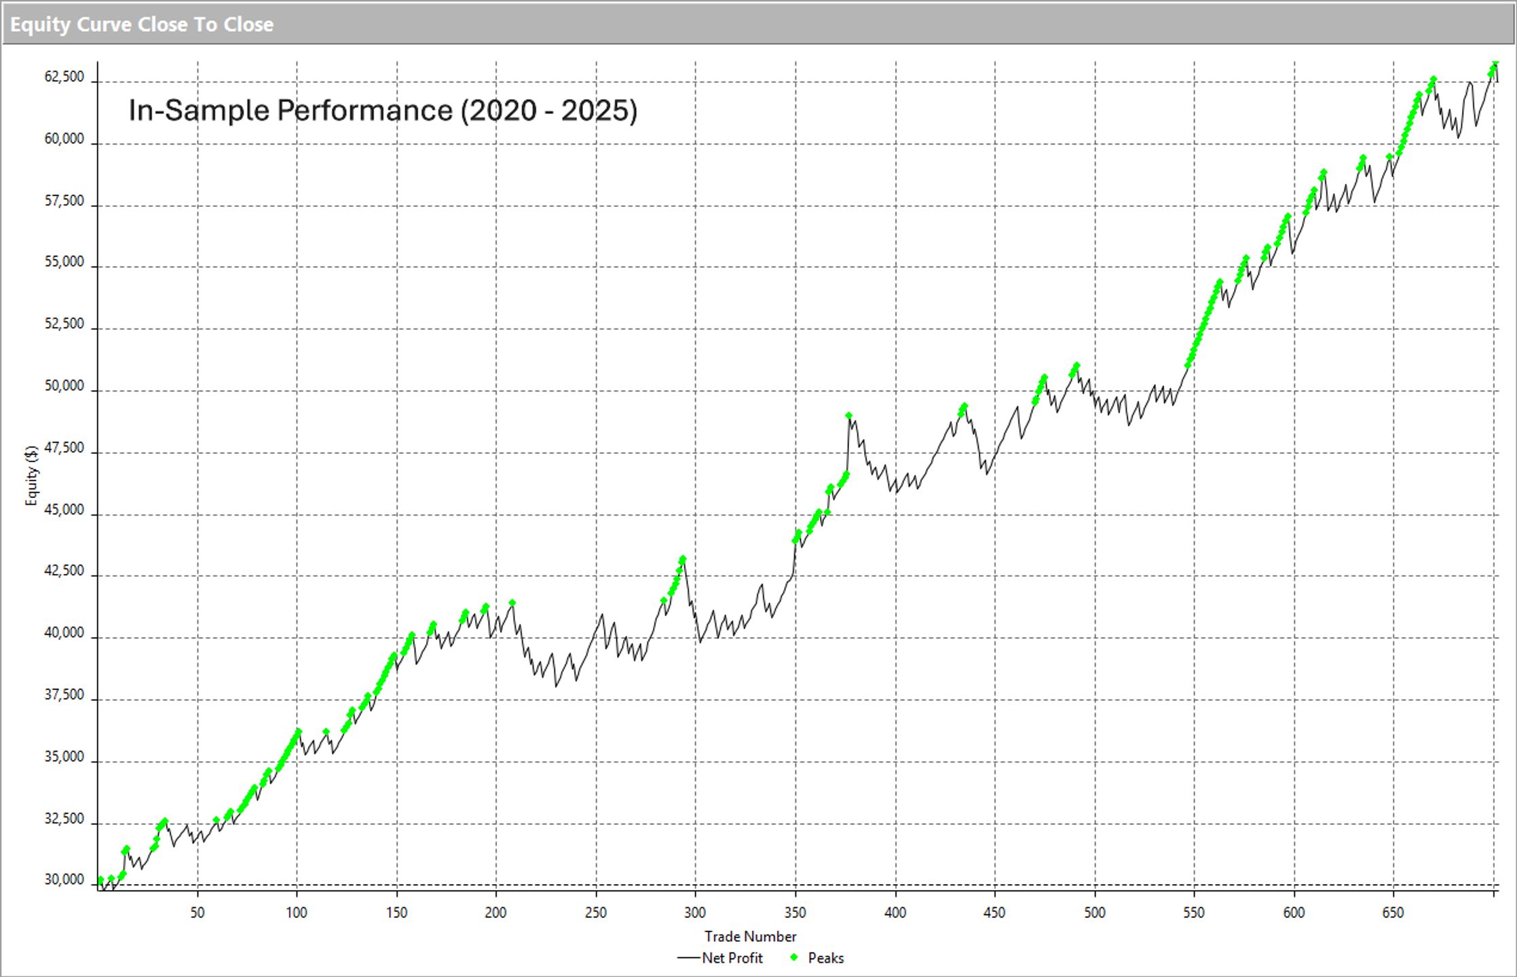Click the 57,500 equity axis label
The height and width of the screenshot is (977, 1517).
[x=64, y=201]
